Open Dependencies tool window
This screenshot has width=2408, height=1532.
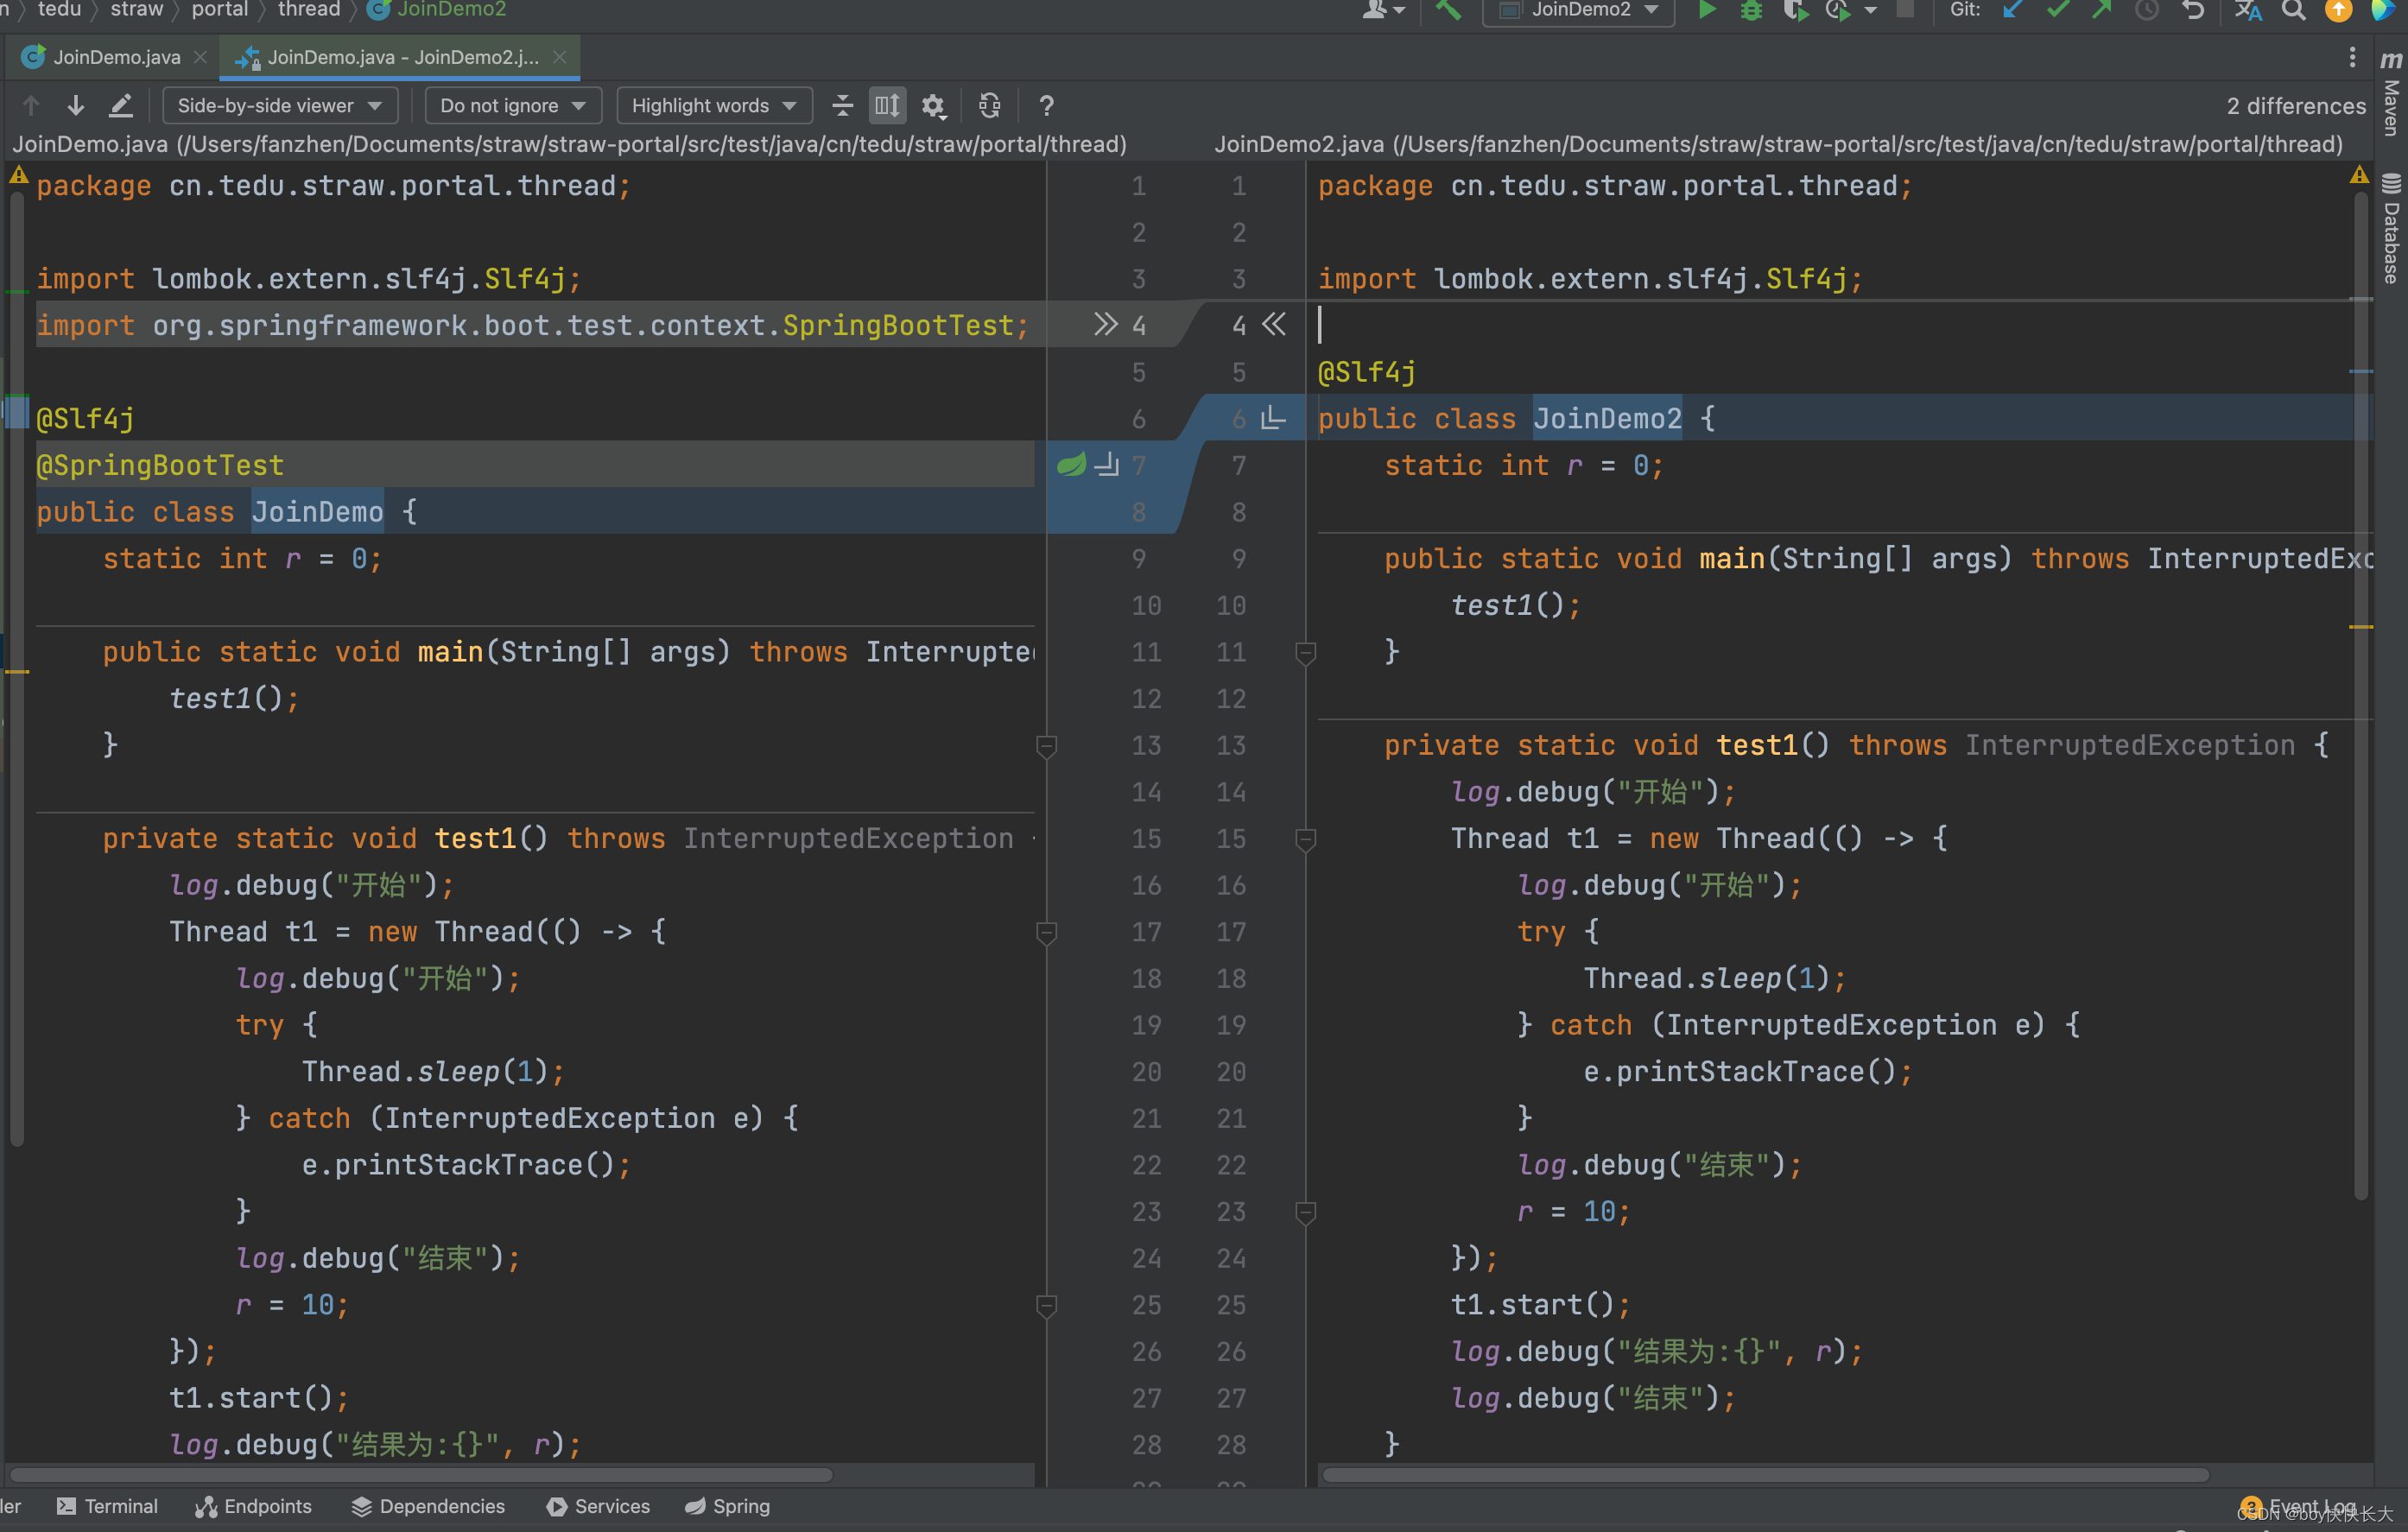(x=428, y=1506)
